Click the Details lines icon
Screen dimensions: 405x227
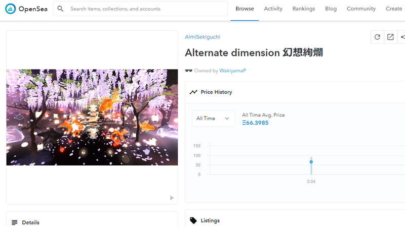(15, 222)
